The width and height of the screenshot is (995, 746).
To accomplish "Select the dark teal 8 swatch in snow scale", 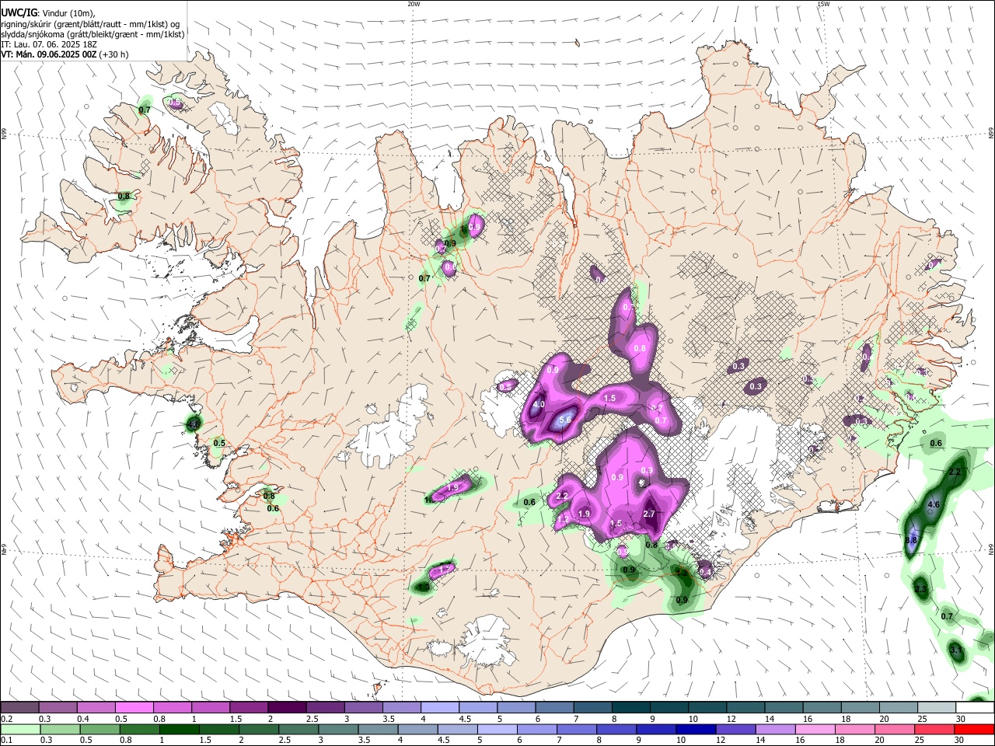I will click(631, 708).
